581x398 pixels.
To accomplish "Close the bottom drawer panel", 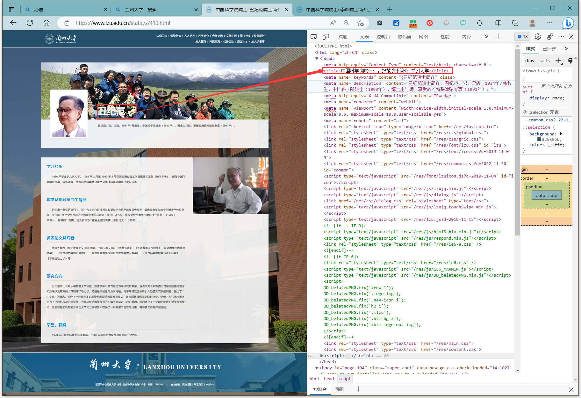I will pos(571,389).
